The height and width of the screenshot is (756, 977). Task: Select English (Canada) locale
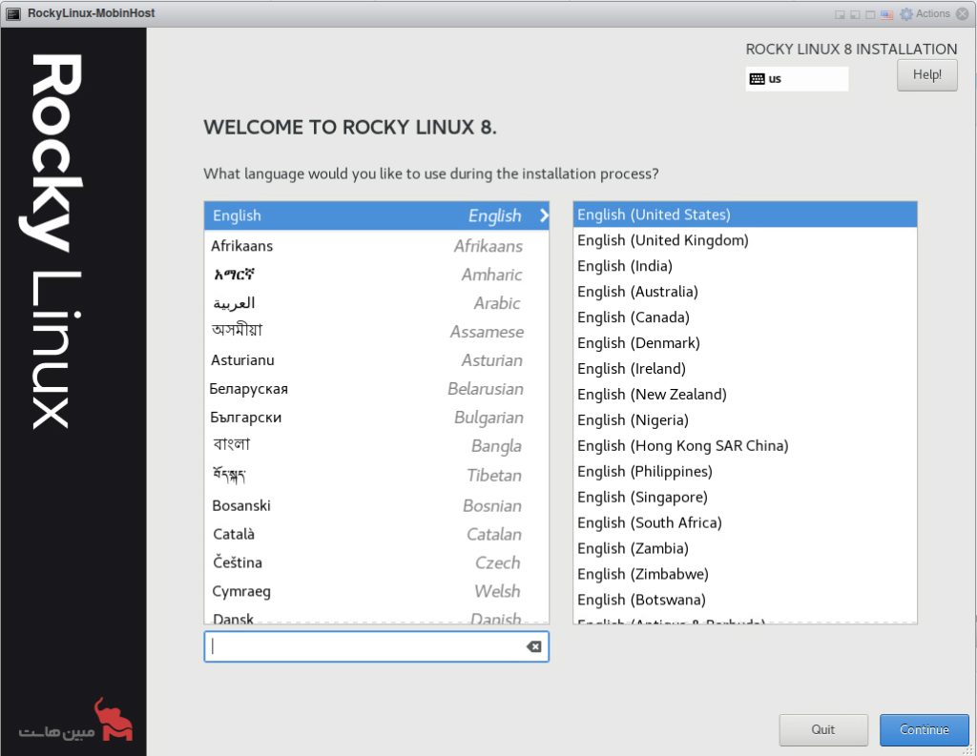(x=744, y=317)
